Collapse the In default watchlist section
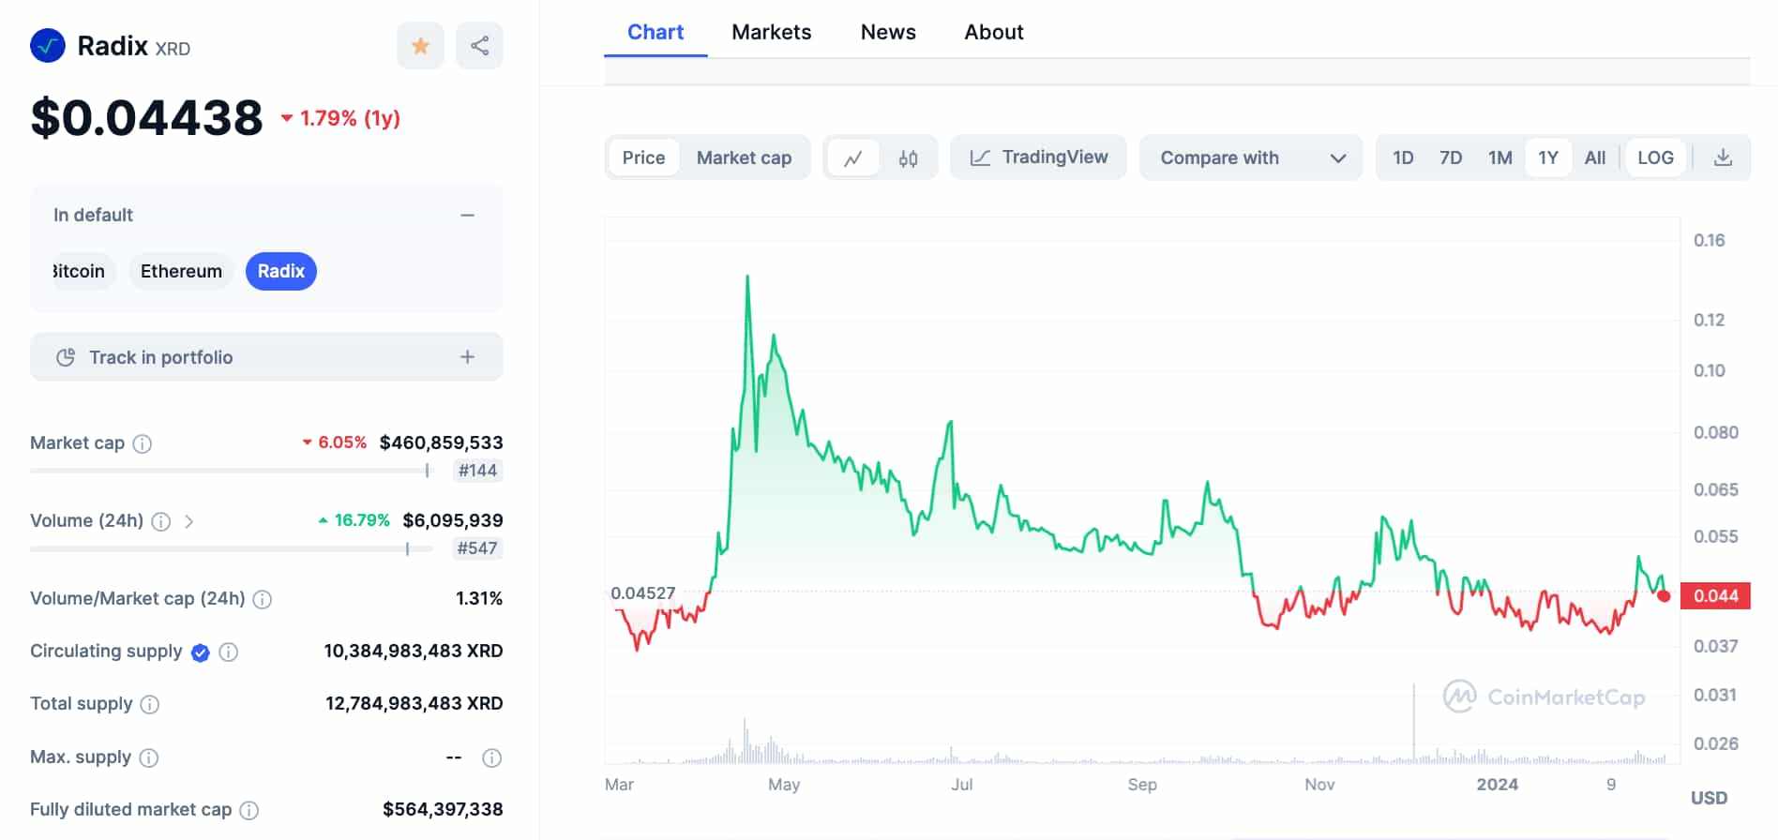The width and height of the screenshot is (1778, 840). 467,216
